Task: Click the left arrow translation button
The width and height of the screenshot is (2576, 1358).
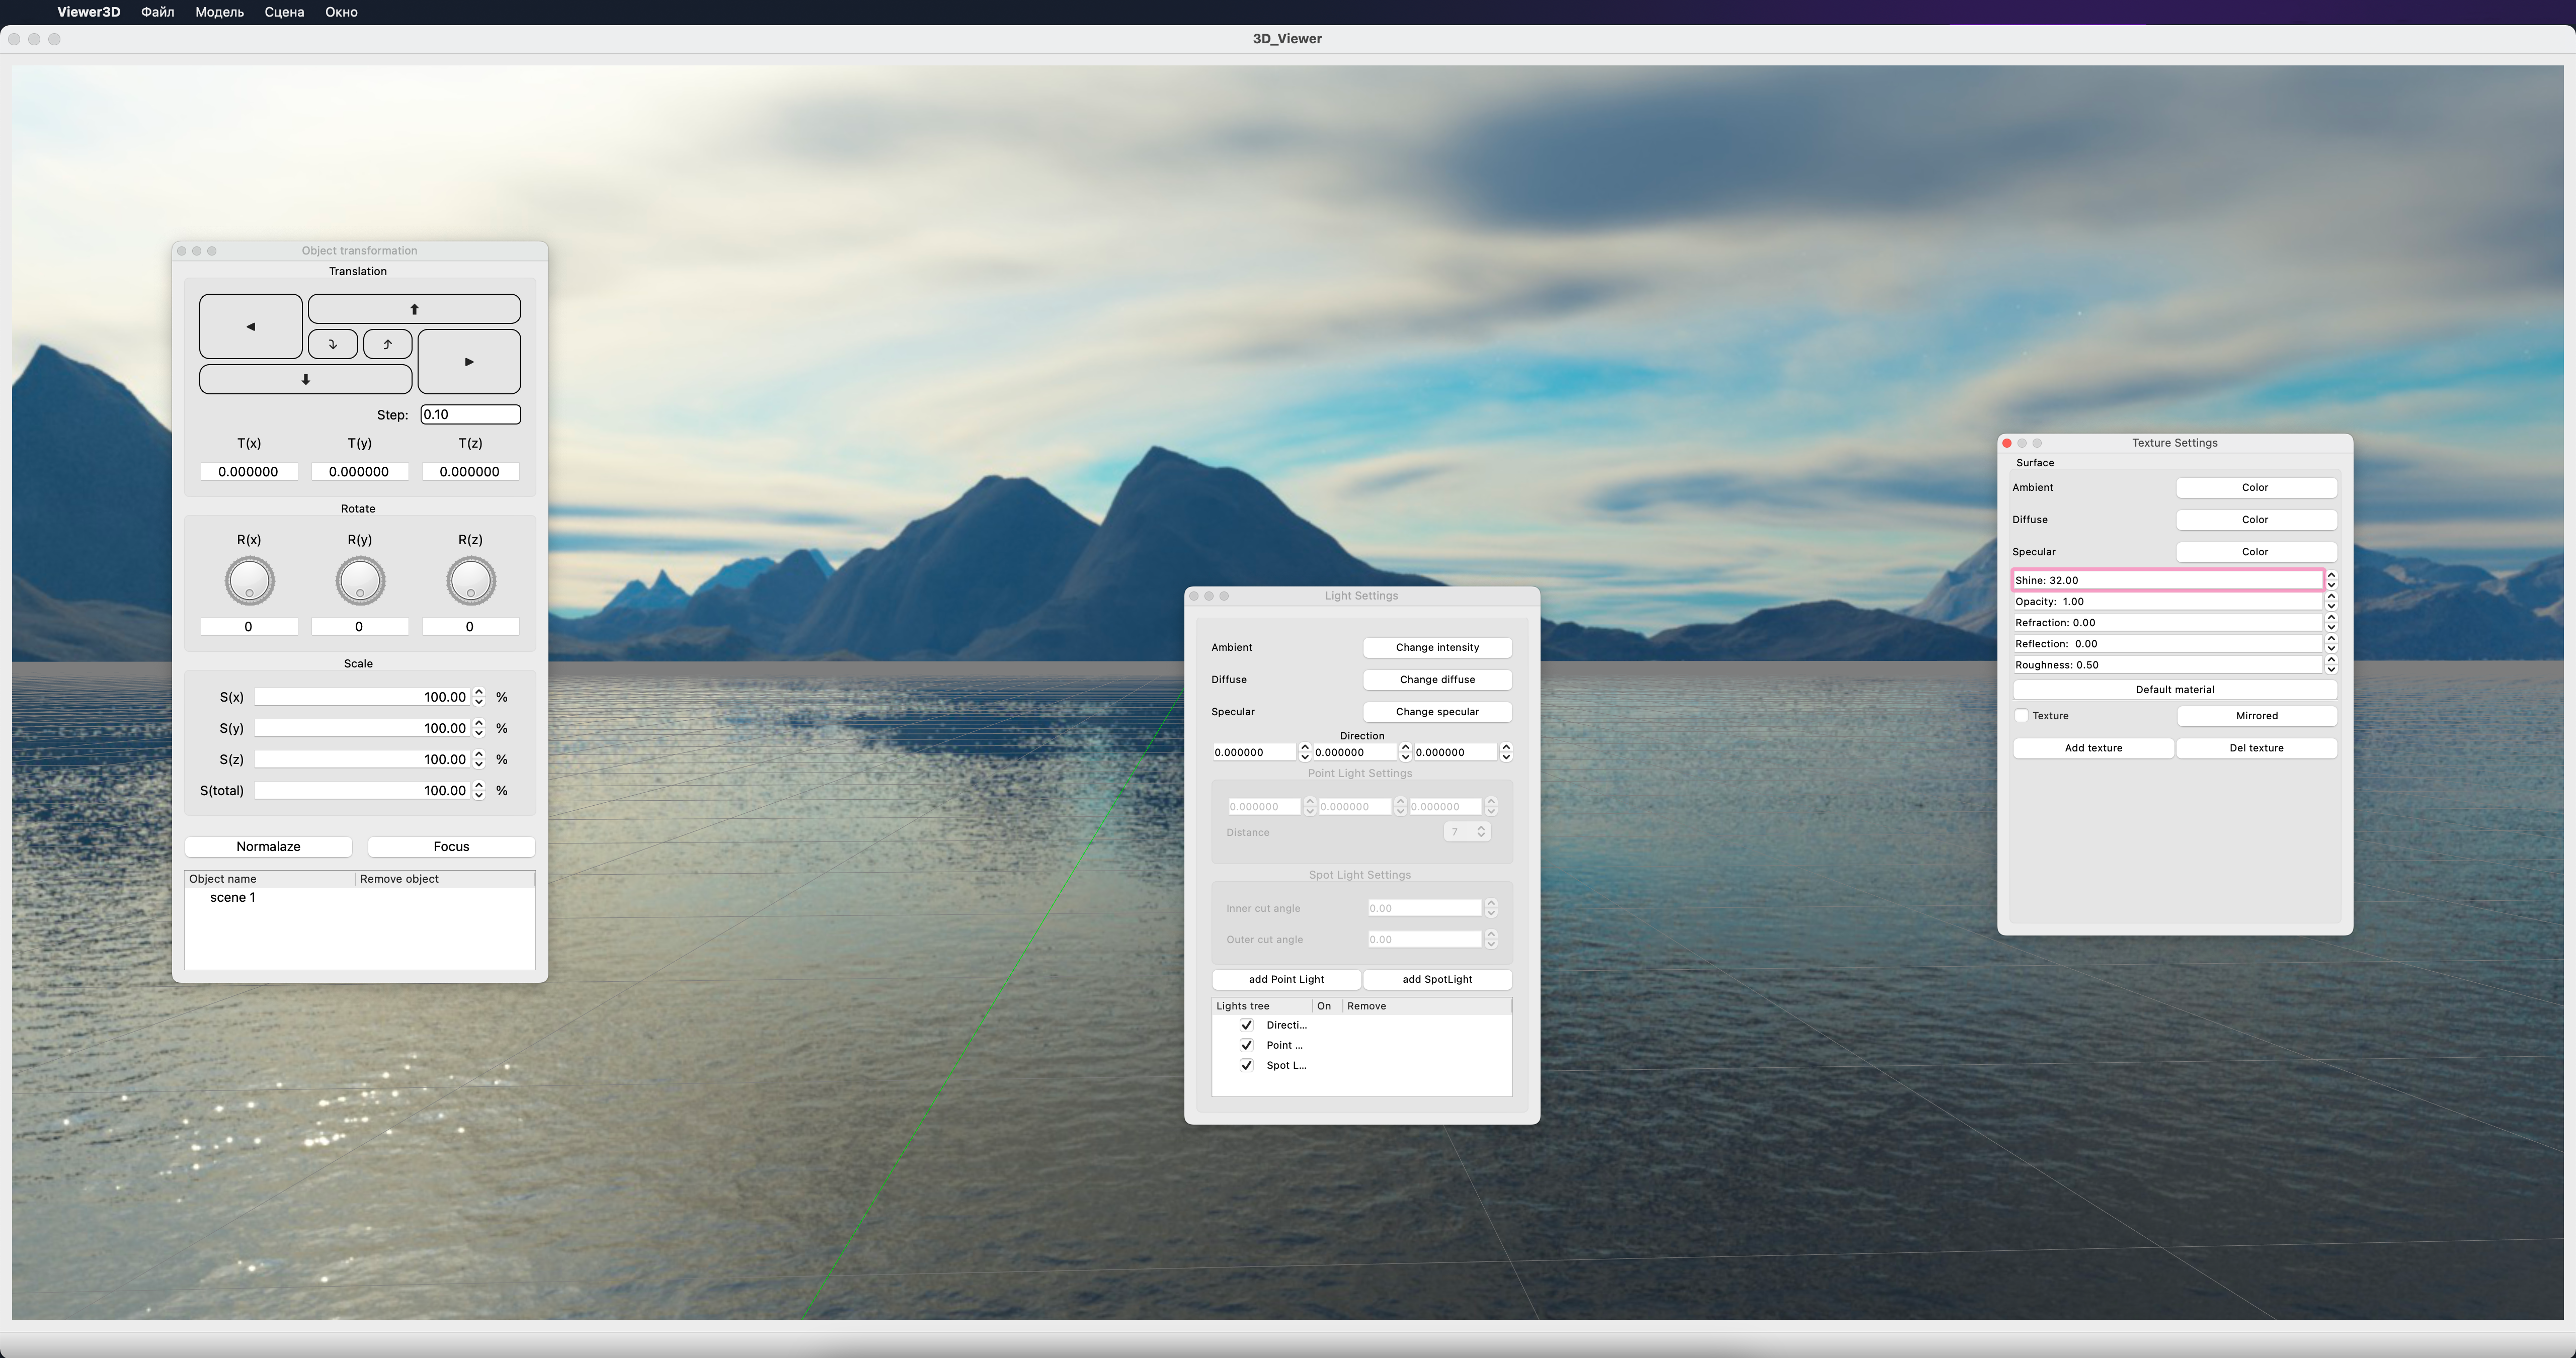Action: [x=250, y=326]
